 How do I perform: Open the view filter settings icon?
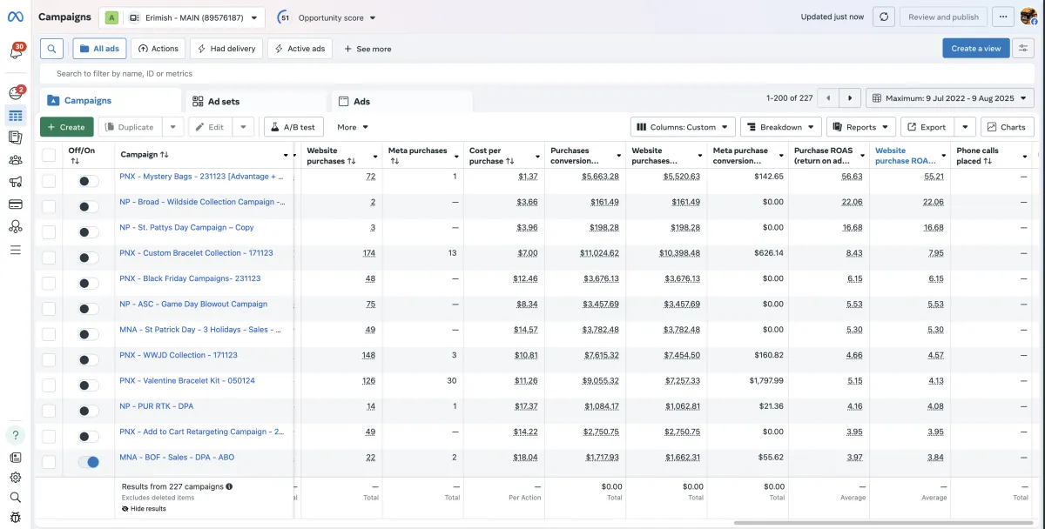(x=1024, y=49)
